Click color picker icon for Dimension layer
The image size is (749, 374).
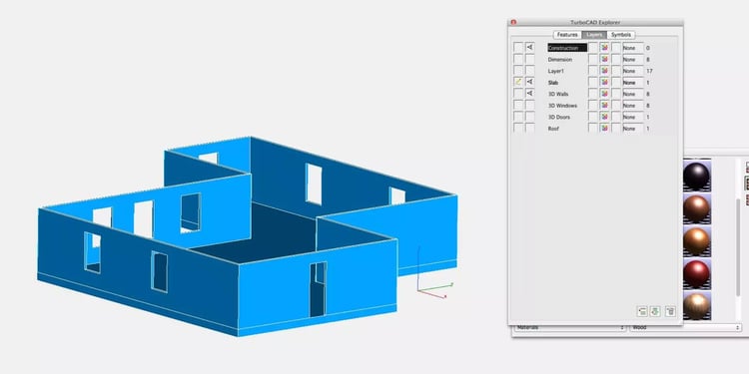pyautogui.click(x=605, y=59)
